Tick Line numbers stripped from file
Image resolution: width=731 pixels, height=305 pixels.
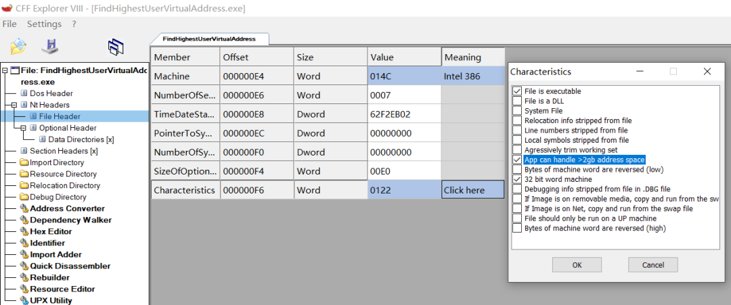[517, 131]
